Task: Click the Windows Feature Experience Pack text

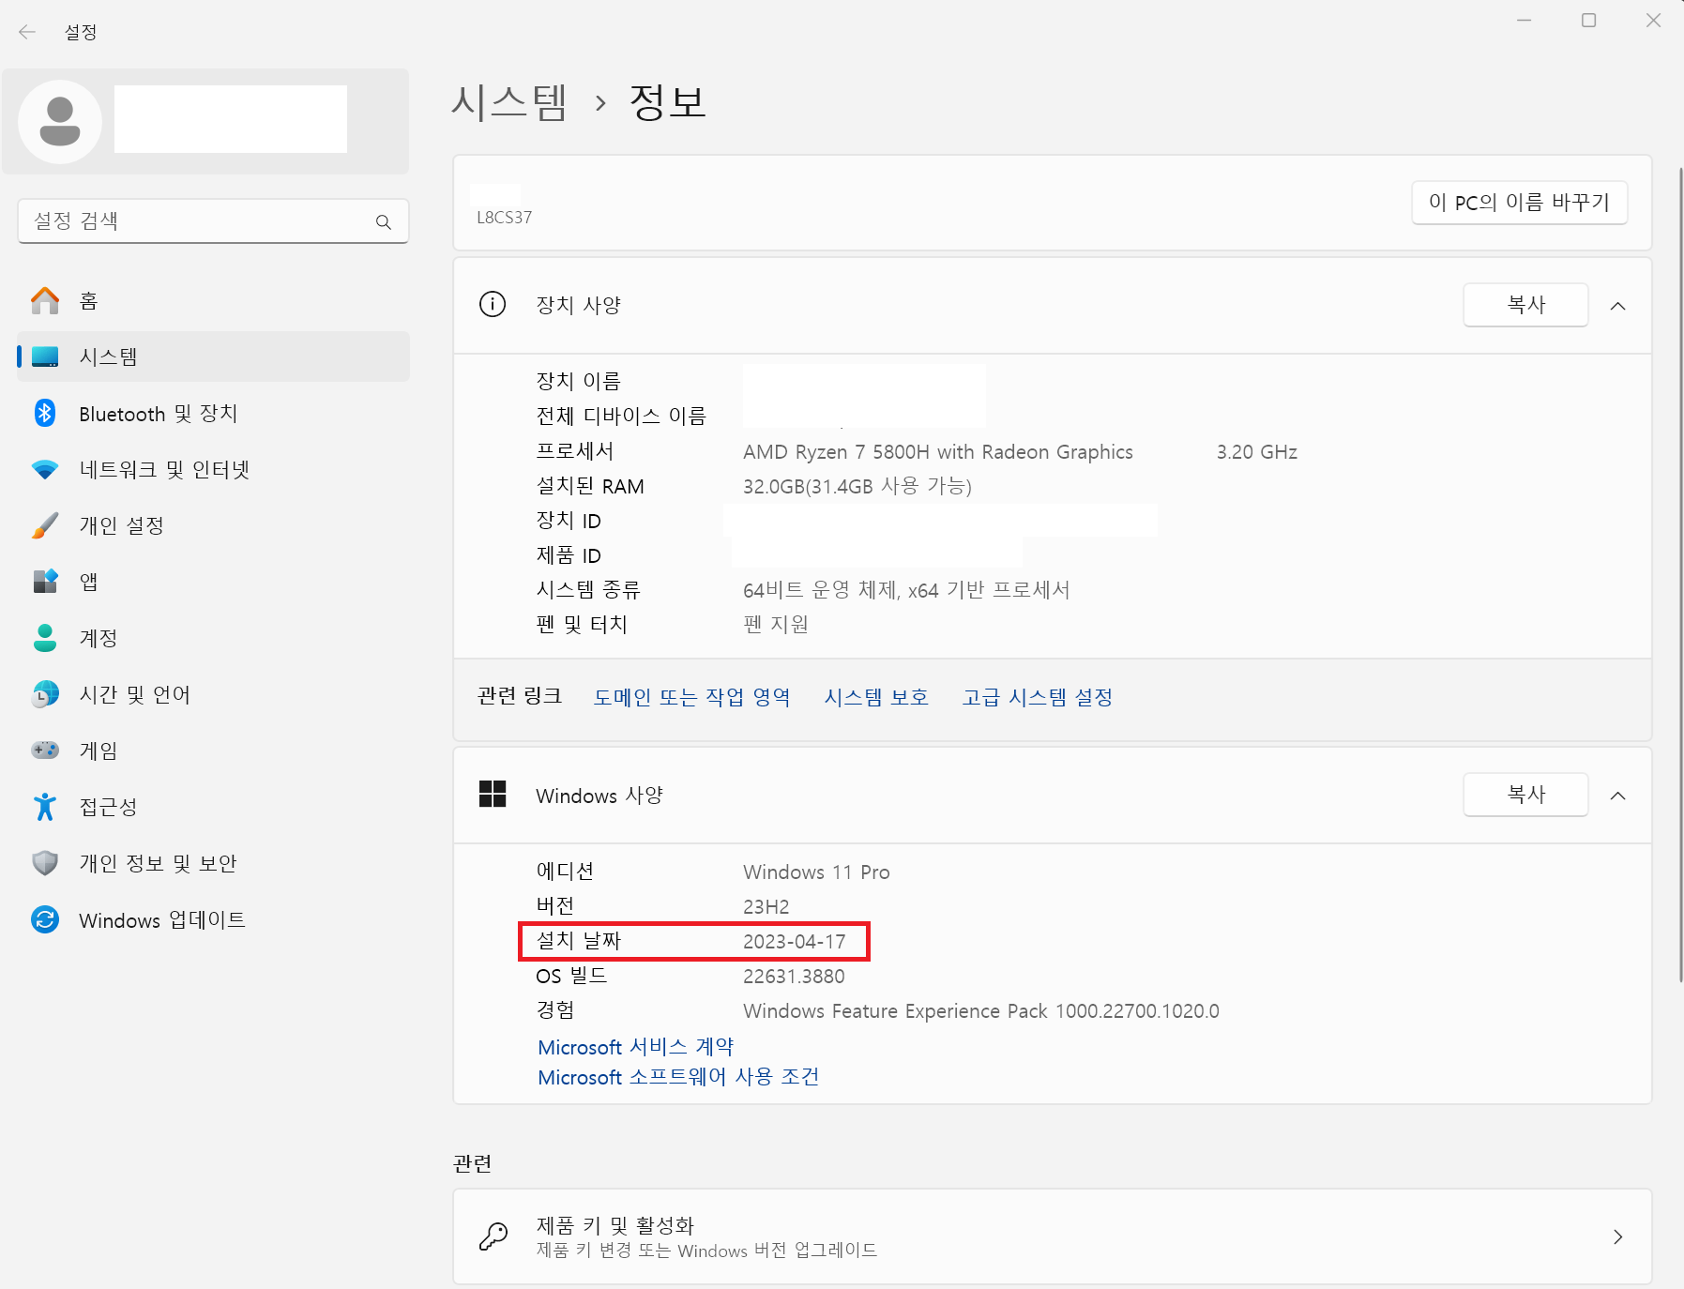Action: pyautogui.click(x=981, y=1011)
